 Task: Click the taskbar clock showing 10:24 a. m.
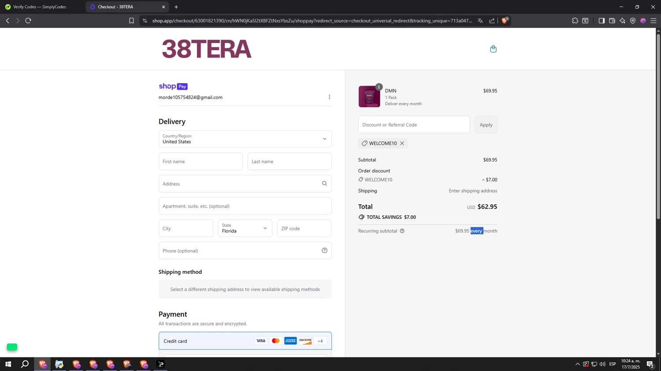tap(631, 364)
